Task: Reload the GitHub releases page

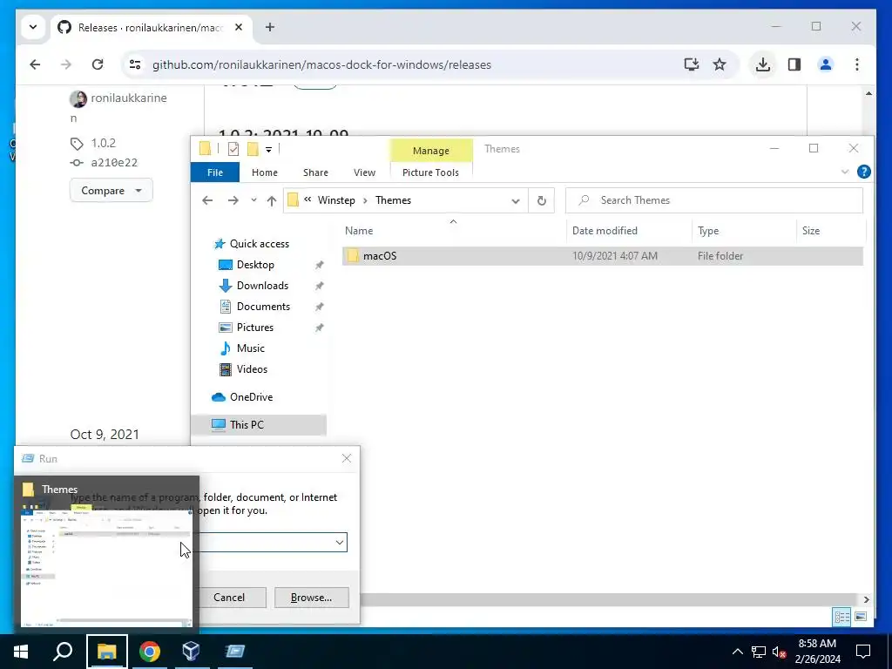Action: click(x=98, y=64)
